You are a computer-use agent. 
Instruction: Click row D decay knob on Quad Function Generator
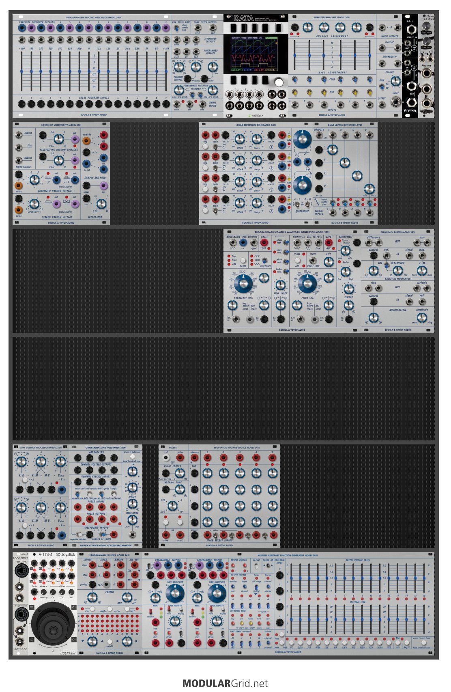pyautogui.click(x=257, y=203)
